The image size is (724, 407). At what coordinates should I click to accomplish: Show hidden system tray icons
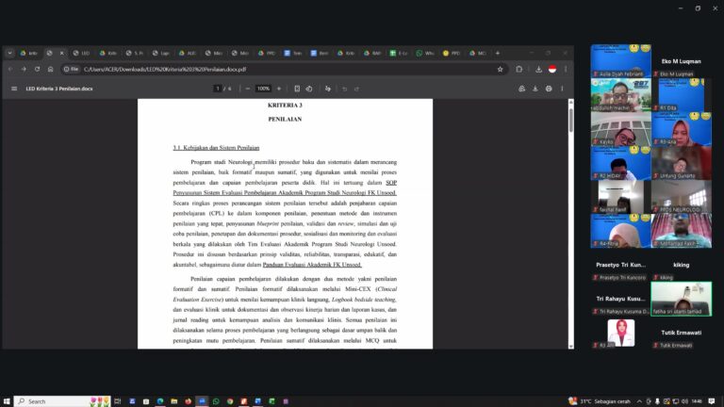click(639, 401)
